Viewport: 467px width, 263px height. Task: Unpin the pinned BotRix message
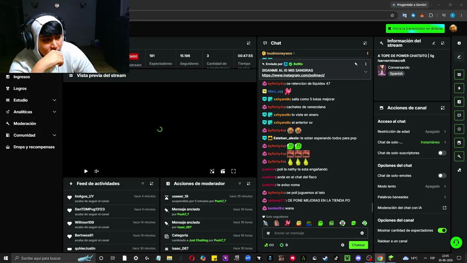point(356,64)
